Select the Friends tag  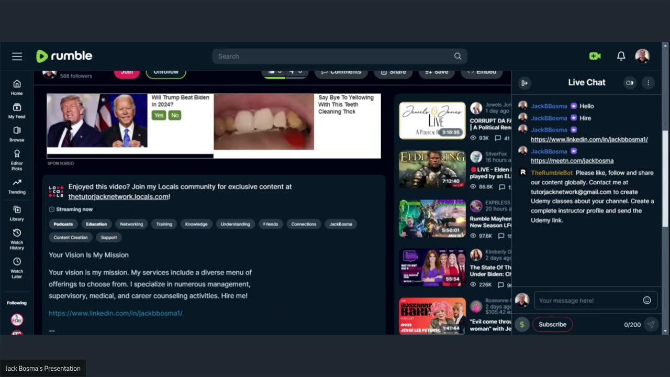tap(271, 224)
